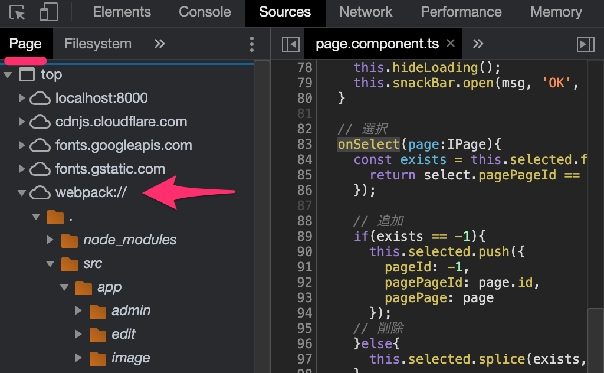Select the Page navigator tab
This screenshot has width=604, height=373.
[25, 44]
